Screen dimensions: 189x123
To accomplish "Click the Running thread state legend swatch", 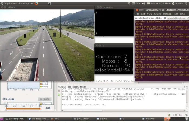I will point(41,87).
